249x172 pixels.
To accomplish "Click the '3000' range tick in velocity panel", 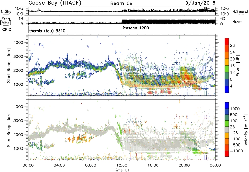I will pyautogui.click(x=18, y=120).
